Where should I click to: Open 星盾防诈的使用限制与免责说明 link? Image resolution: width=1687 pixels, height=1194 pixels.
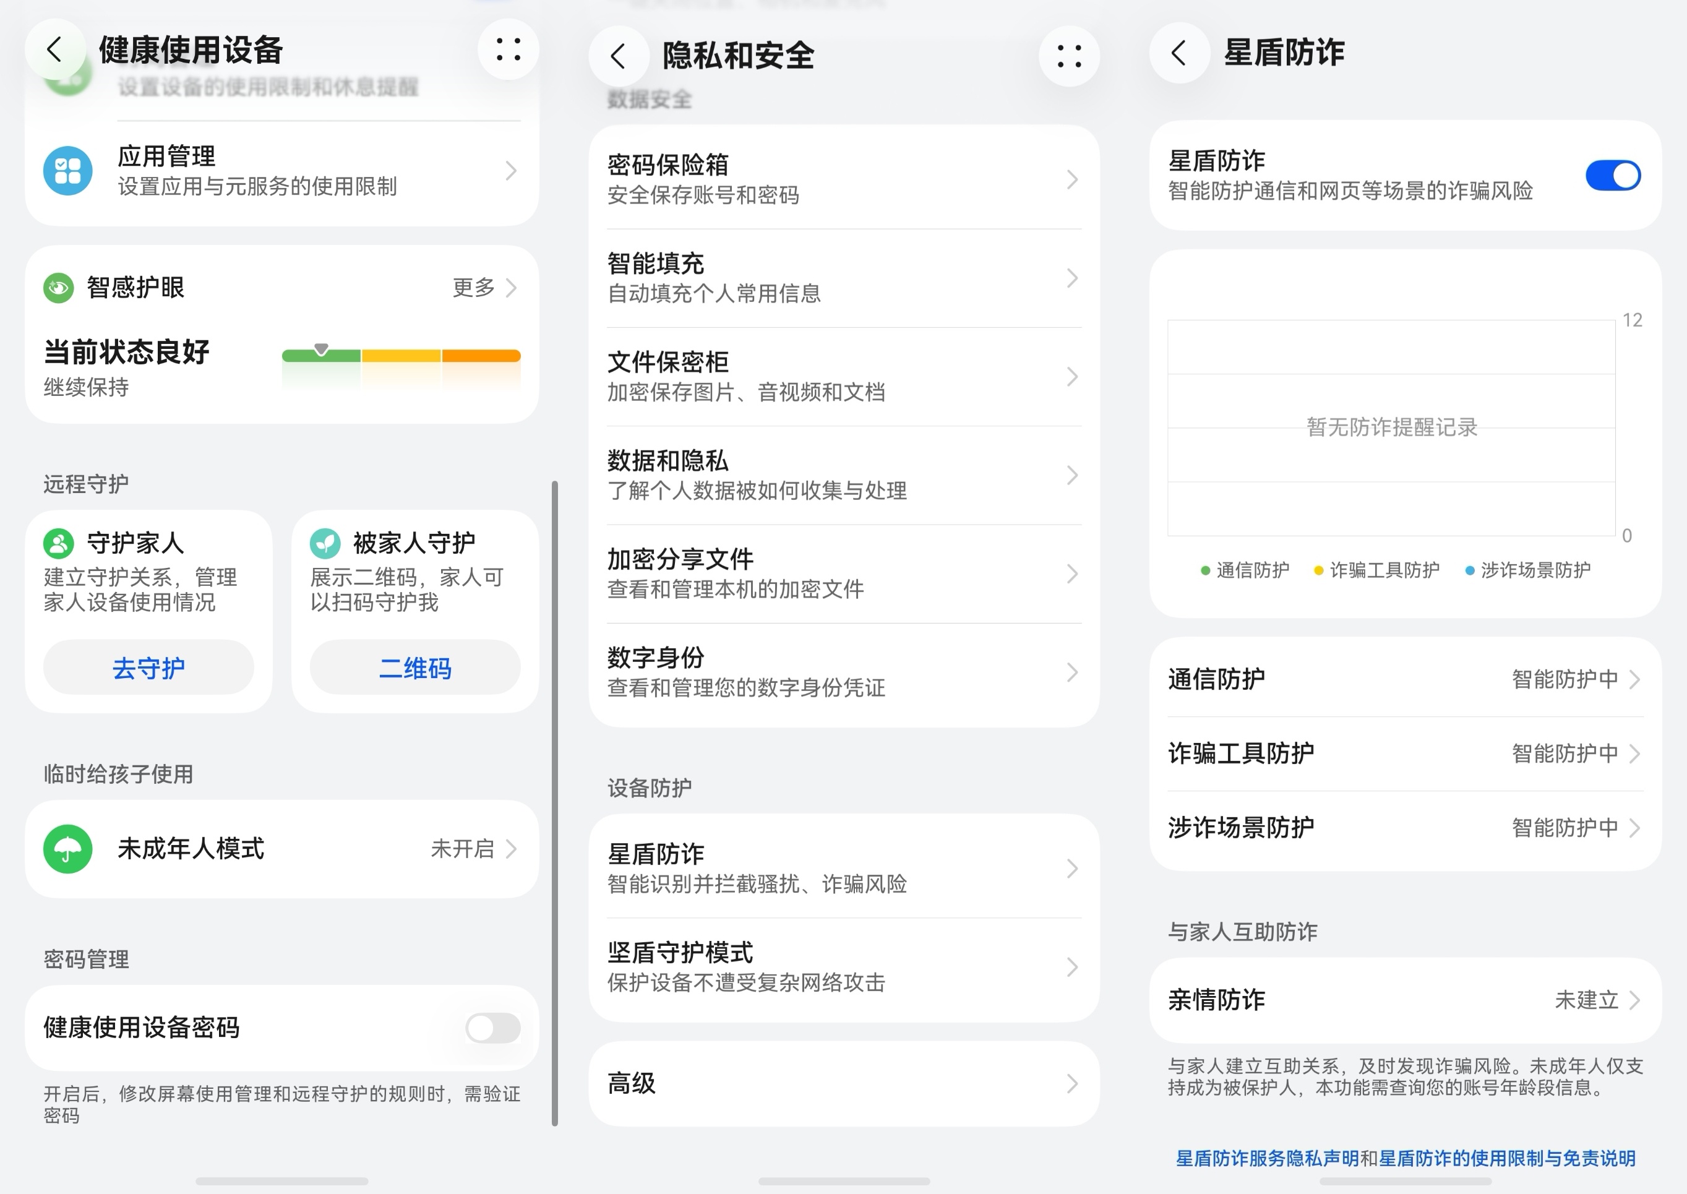pos(1507,1159)
